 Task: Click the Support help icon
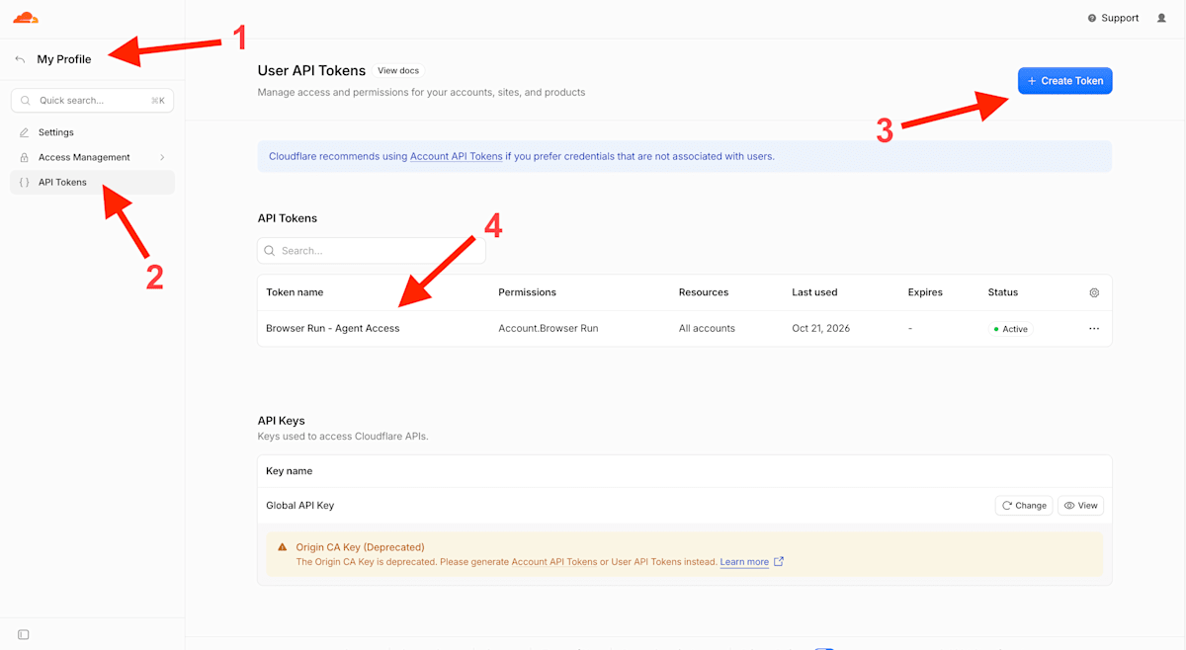pos(1092,18)
